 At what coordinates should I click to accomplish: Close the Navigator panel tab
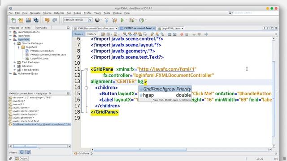pyautogui.click(x=50, y=93)
